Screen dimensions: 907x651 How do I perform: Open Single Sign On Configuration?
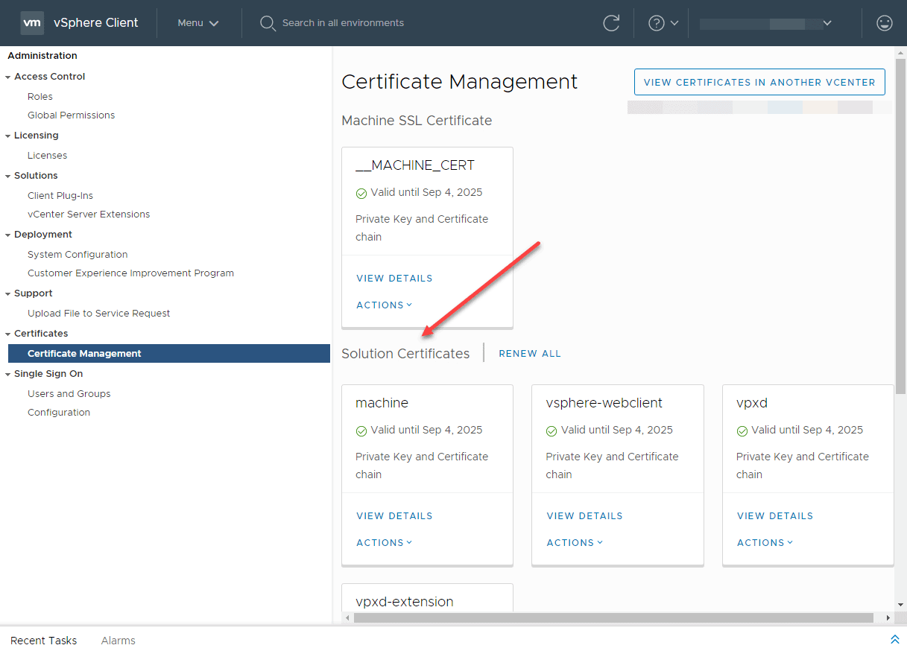click(x=59, y=412)
